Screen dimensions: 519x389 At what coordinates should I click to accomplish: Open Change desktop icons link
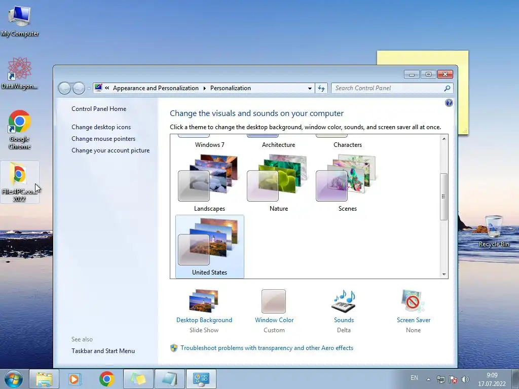point(101,127)
